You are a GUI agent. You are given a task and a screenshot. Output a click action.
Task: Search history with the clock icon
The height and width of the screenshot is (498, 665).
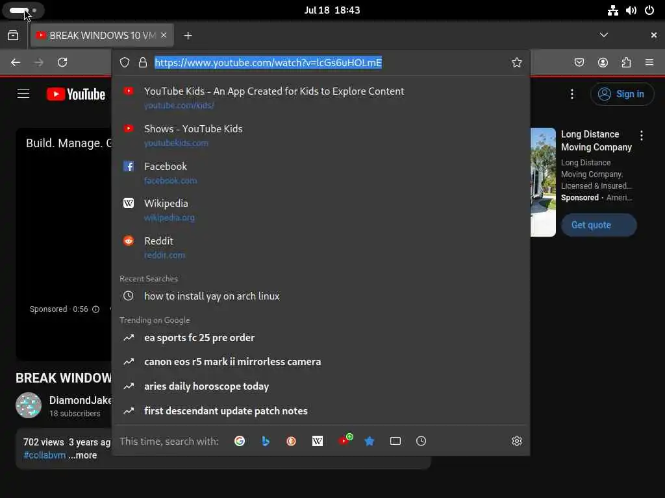421,441
